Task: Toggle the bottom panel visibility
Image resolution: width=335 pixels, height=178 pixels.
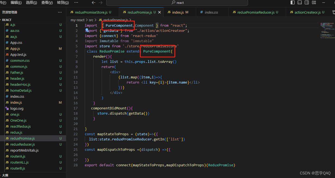Action: (x=299, y=2)
